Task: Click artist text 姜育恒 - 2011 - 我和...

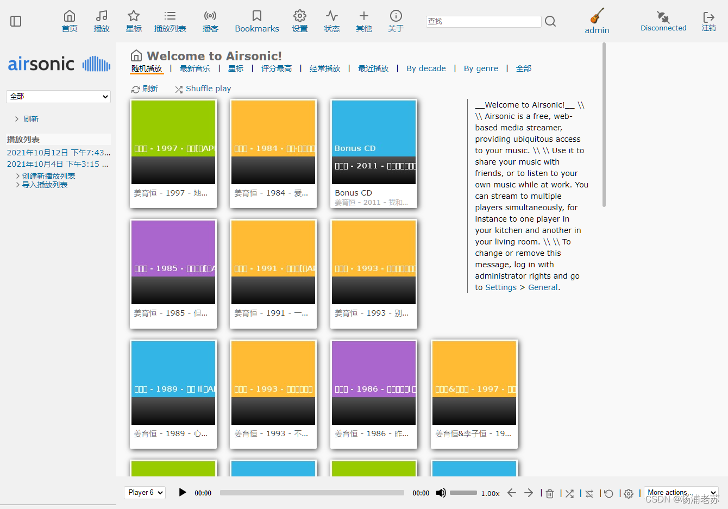Action: click(x=371, y=203)
